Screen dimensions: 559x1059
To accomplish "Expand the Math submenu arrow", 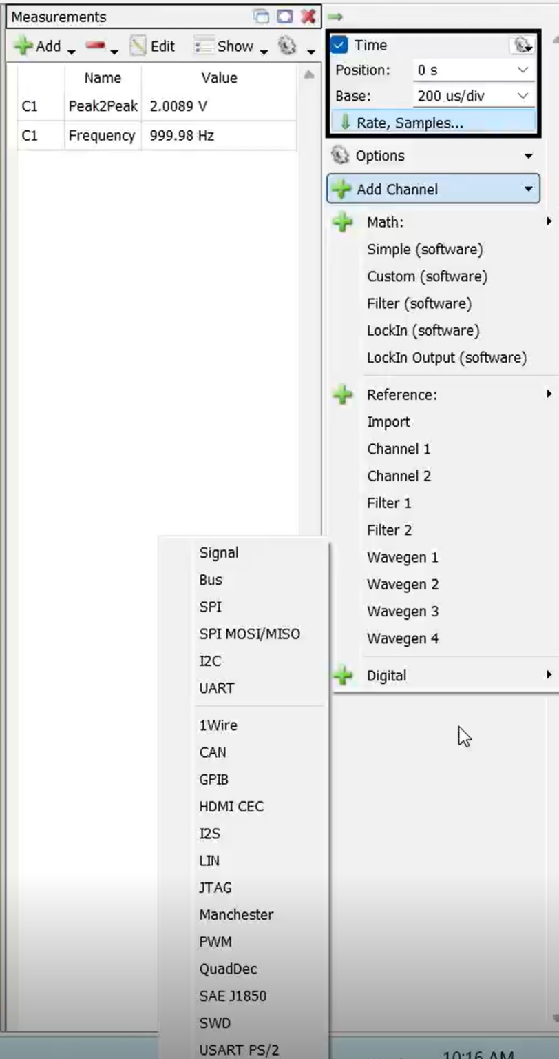I will coord(549,222).
